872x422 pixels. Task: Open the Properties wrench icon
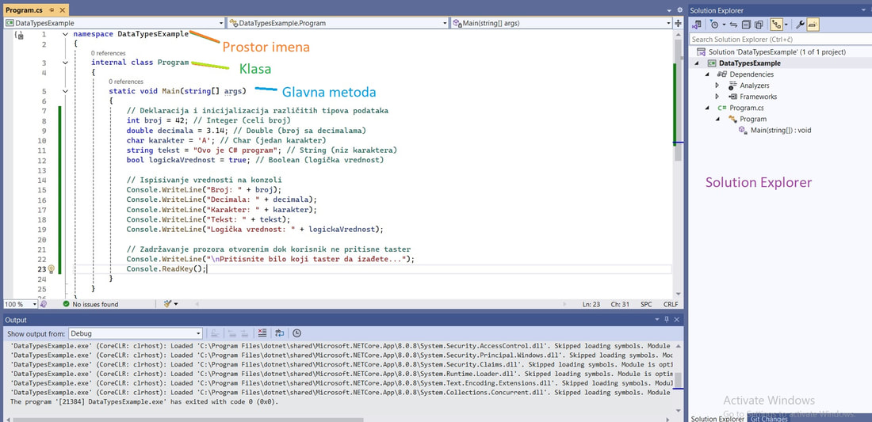point(800,25)
